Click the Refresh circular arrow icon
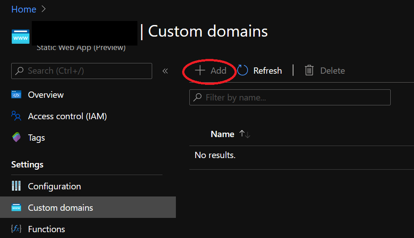 (243, 70)
